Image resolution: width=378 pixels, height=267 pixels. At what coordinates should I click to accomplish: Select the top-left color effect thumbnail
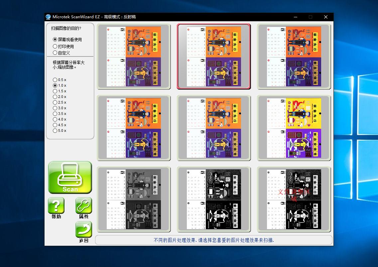[134, 56]
